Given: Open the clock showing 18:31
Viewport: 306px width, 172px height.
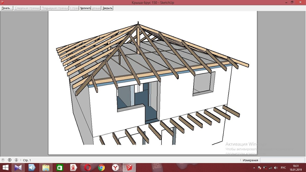Looking at the screenshot, I should (x=296, y=168).
